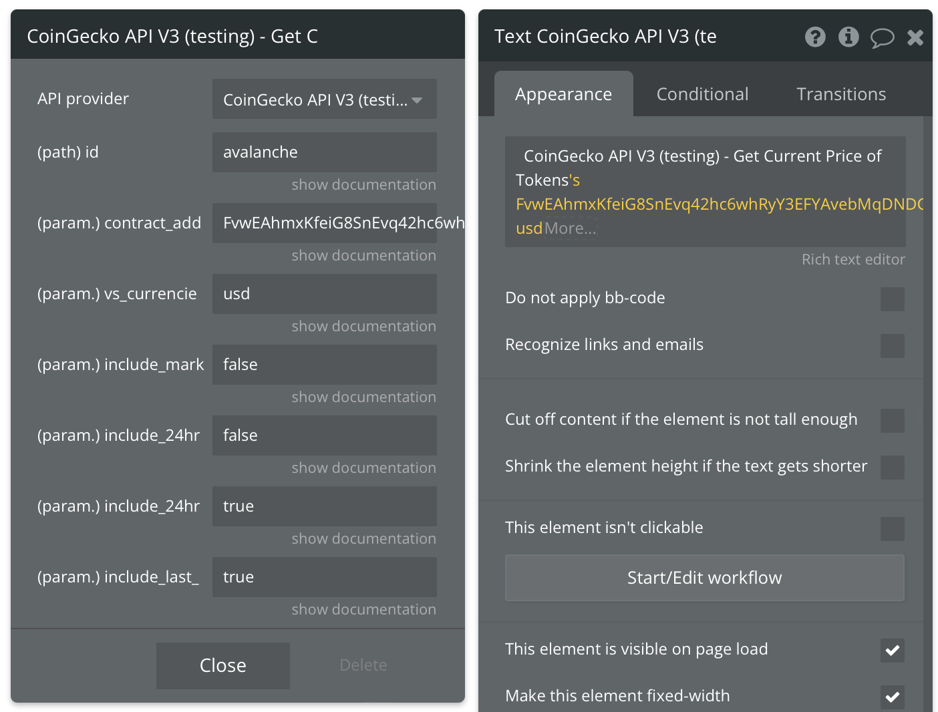Viewport: 938px width, 712px height.
Task: Click the Start/Edit workflow button
Action: coord(705,578)
